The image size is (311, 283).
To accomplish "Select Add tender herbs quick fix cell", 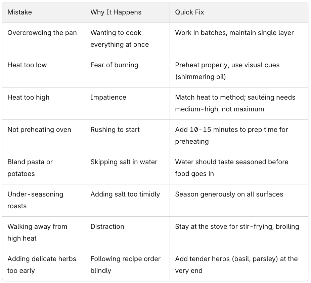I will click(239, 265).
